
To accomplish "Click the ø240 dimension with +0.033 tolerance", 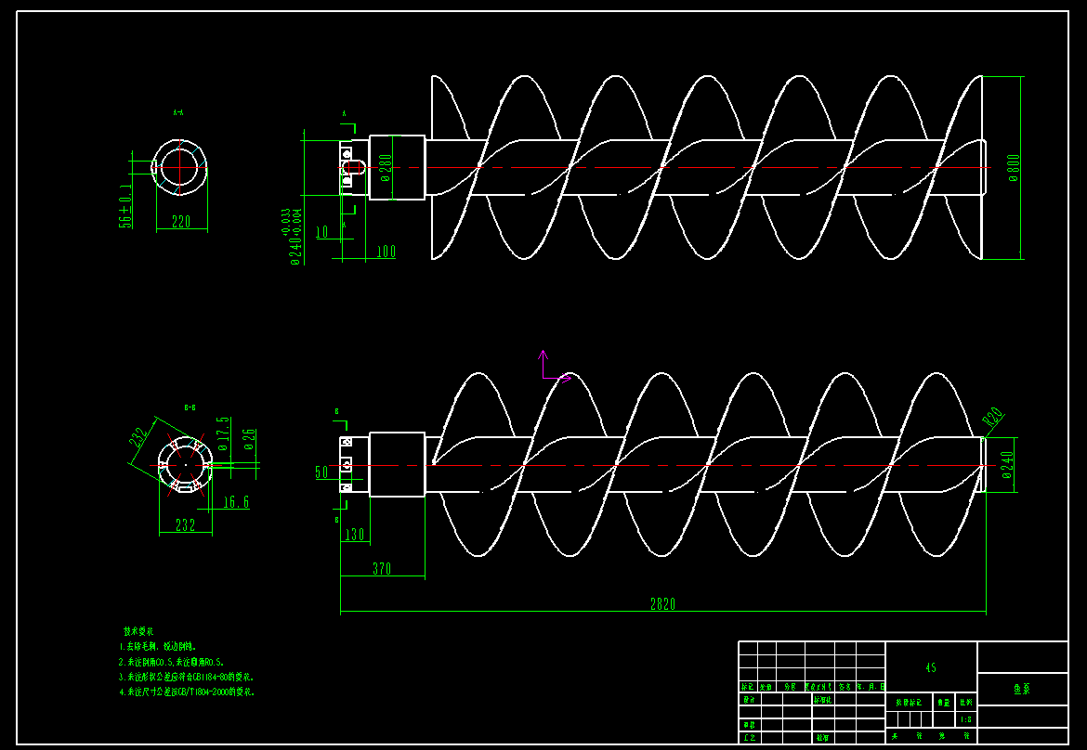I will coord(291,236).
